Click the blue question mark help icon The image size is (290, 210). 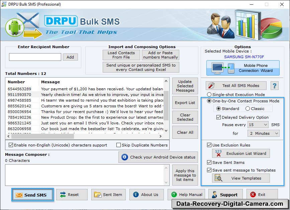[x=275, y=86]
